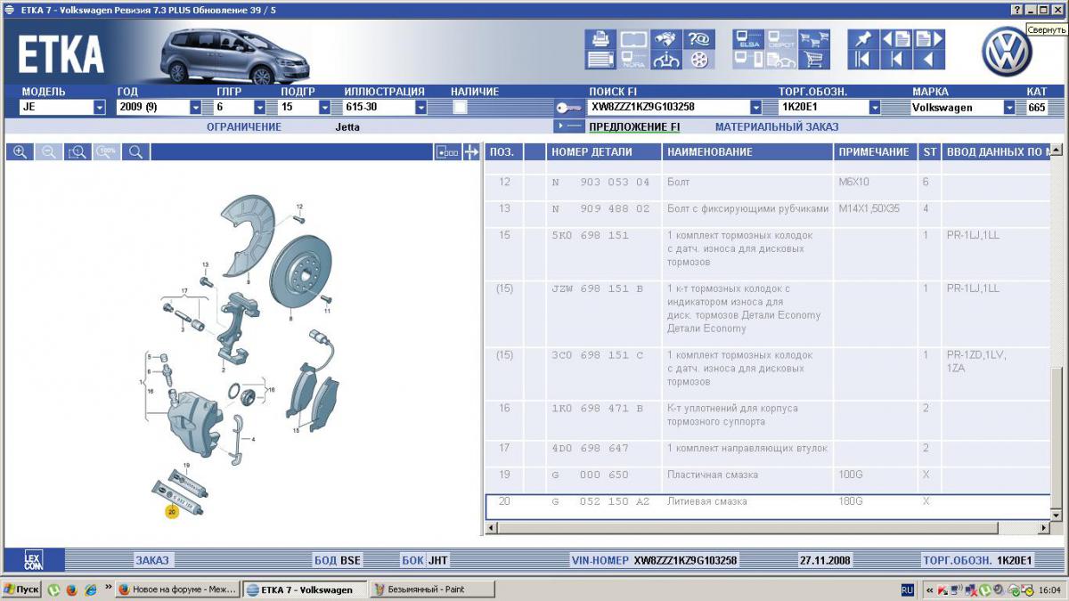The image size is (1069, 601).
Task: Select part number 1K0 698 471 B
Action: 598,409
